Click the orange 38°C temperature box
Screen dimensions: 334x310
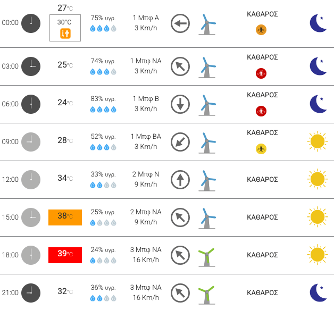pyautogui.click(x=65, y=217)
